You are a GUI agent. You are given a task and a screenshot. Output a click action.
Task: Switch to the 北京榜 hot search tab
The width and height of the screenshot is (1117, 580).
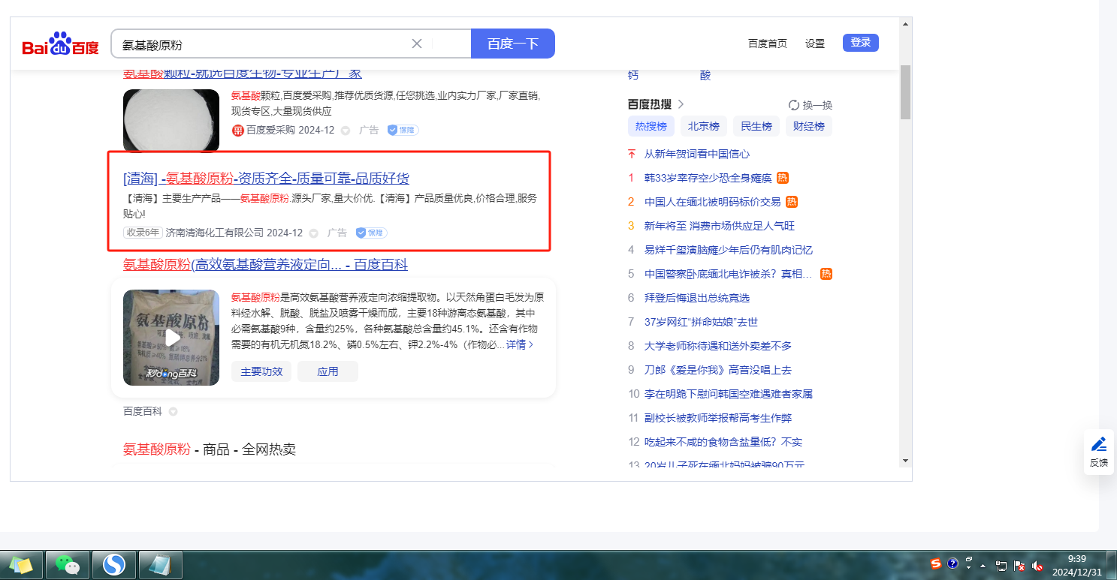704,126
